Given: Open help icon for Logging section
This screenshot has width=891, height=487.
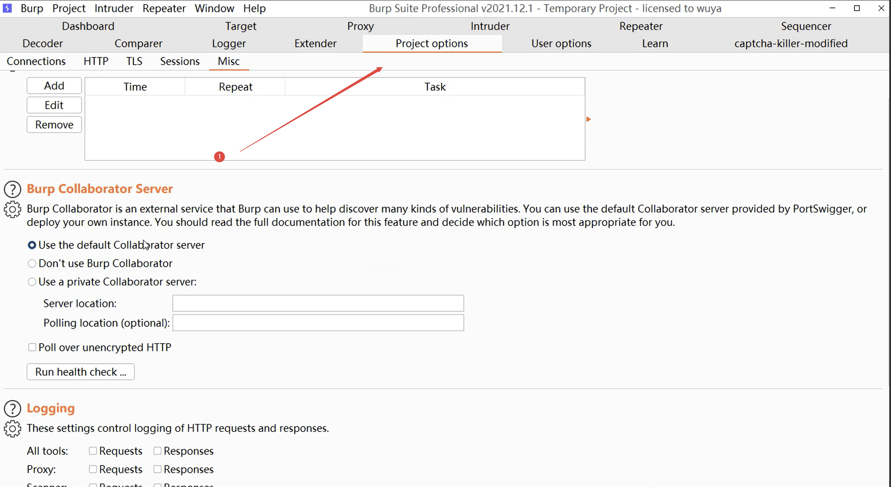Looking at the screenshot, I should (12, 408).
